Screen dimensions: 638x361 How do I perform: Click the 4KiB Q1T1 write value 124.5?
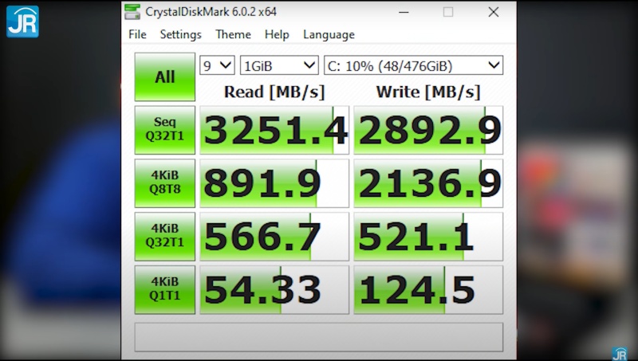(428, 290)
